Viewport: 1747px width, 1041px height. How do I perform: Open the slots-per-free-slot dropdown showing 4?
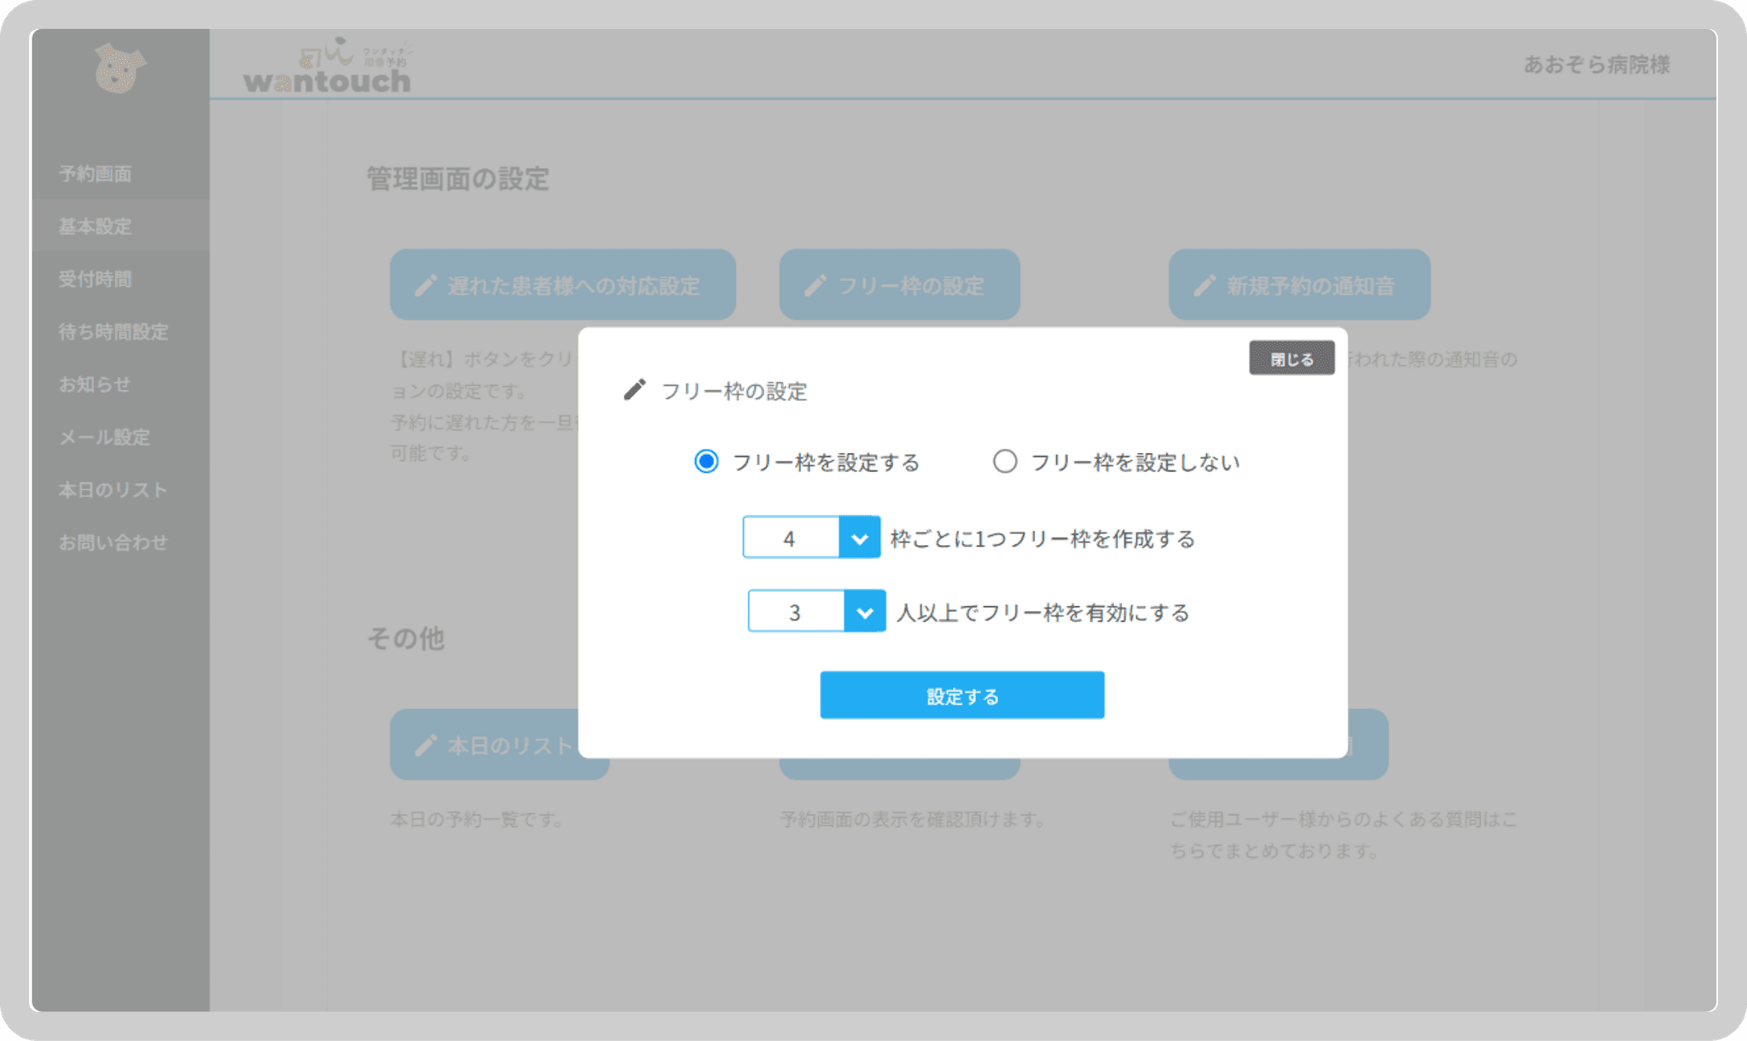(862, 538)
